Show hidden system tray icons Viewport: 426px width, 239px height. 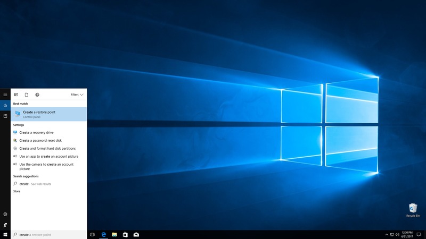coord(387,234)
